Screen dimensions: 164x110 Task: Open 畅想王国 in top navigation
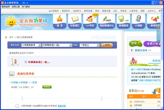click(x=106, y=11)
